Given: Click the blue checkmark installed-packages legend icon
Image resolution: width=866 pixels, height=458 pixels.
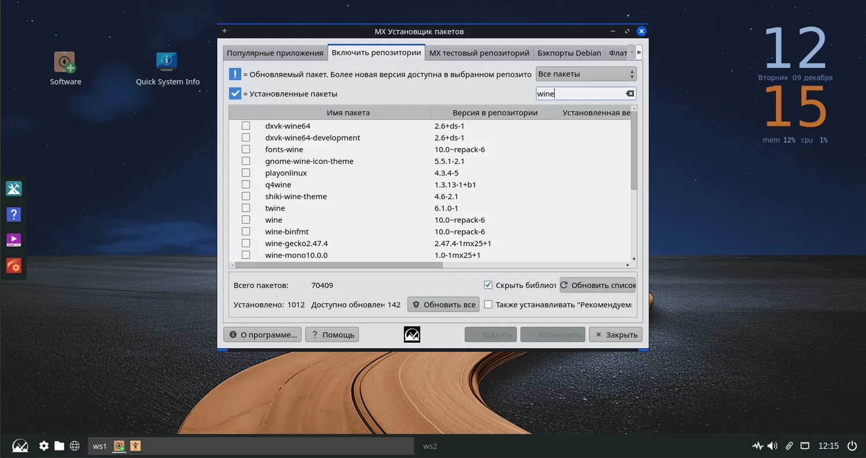Looking at the screenshot, I should (x=235, y=93).
